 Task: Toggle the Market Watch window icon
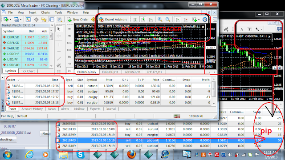(28, 20)
